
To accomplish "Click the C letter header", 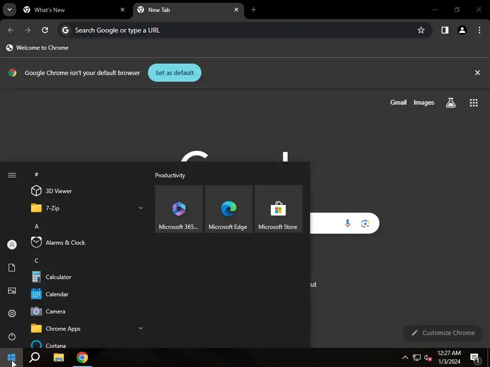I will click(x=36, y=260).
